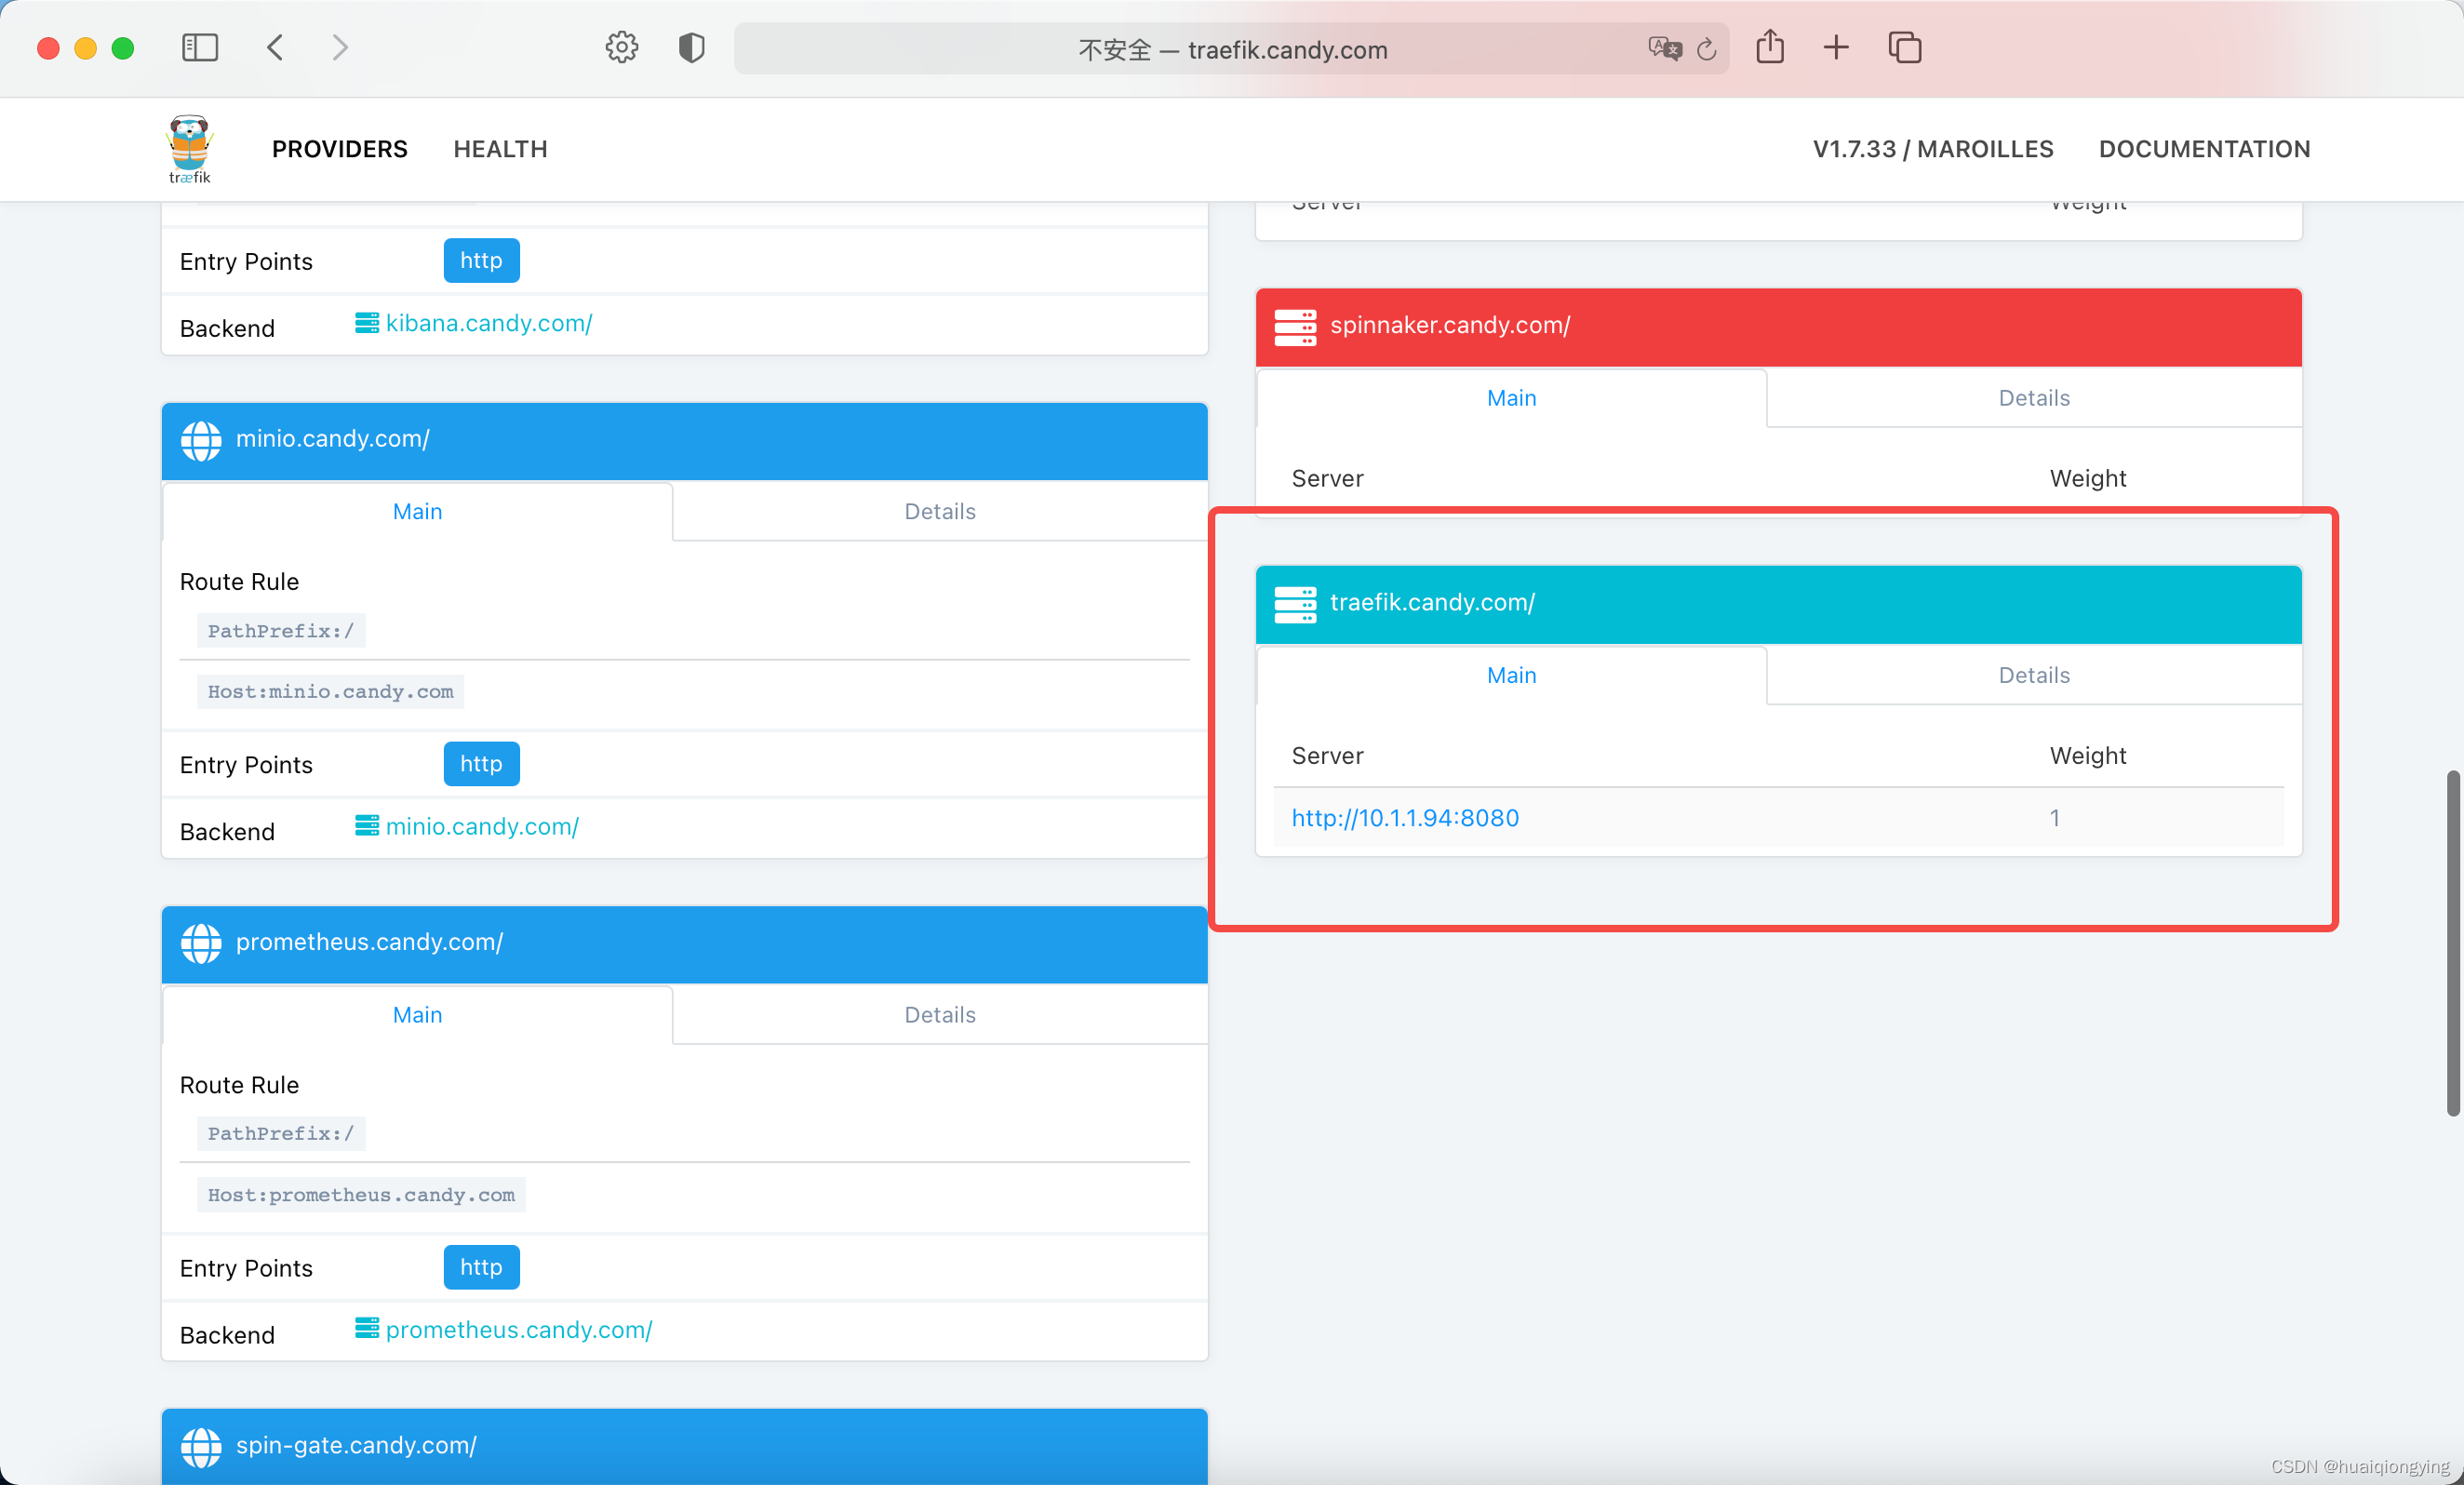
Task: Click the Safari settings gear icon
Action: pos(621,48)
